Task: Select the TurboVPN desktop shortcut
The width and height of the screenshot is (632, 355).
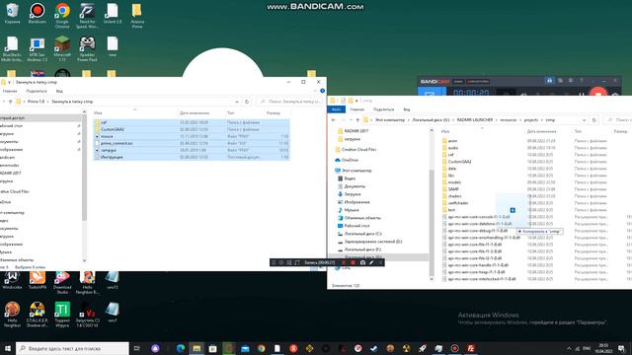Action: [x=38, y=280]
